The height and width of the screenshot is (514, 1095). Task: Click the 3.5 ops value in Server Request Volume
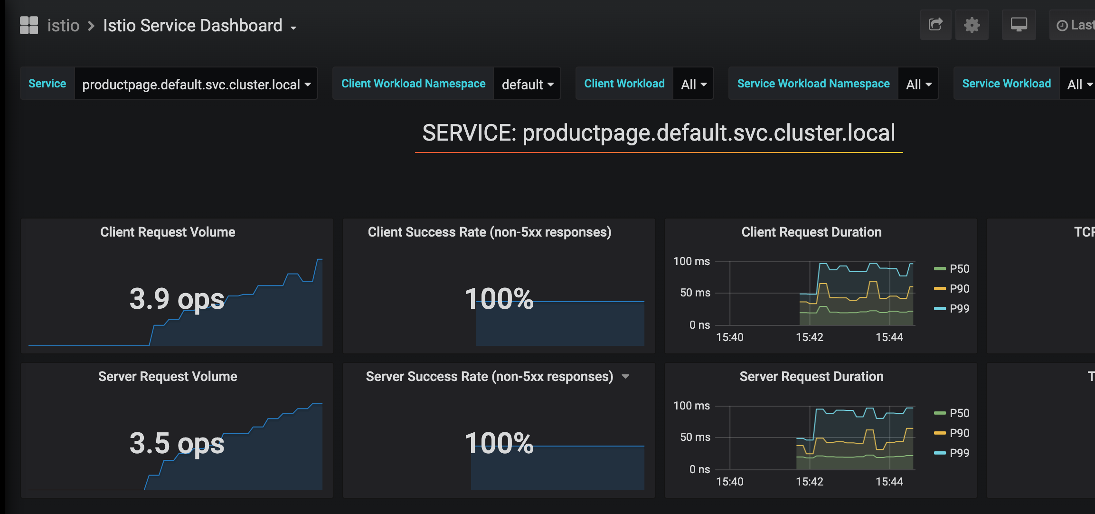coord(177,443)
